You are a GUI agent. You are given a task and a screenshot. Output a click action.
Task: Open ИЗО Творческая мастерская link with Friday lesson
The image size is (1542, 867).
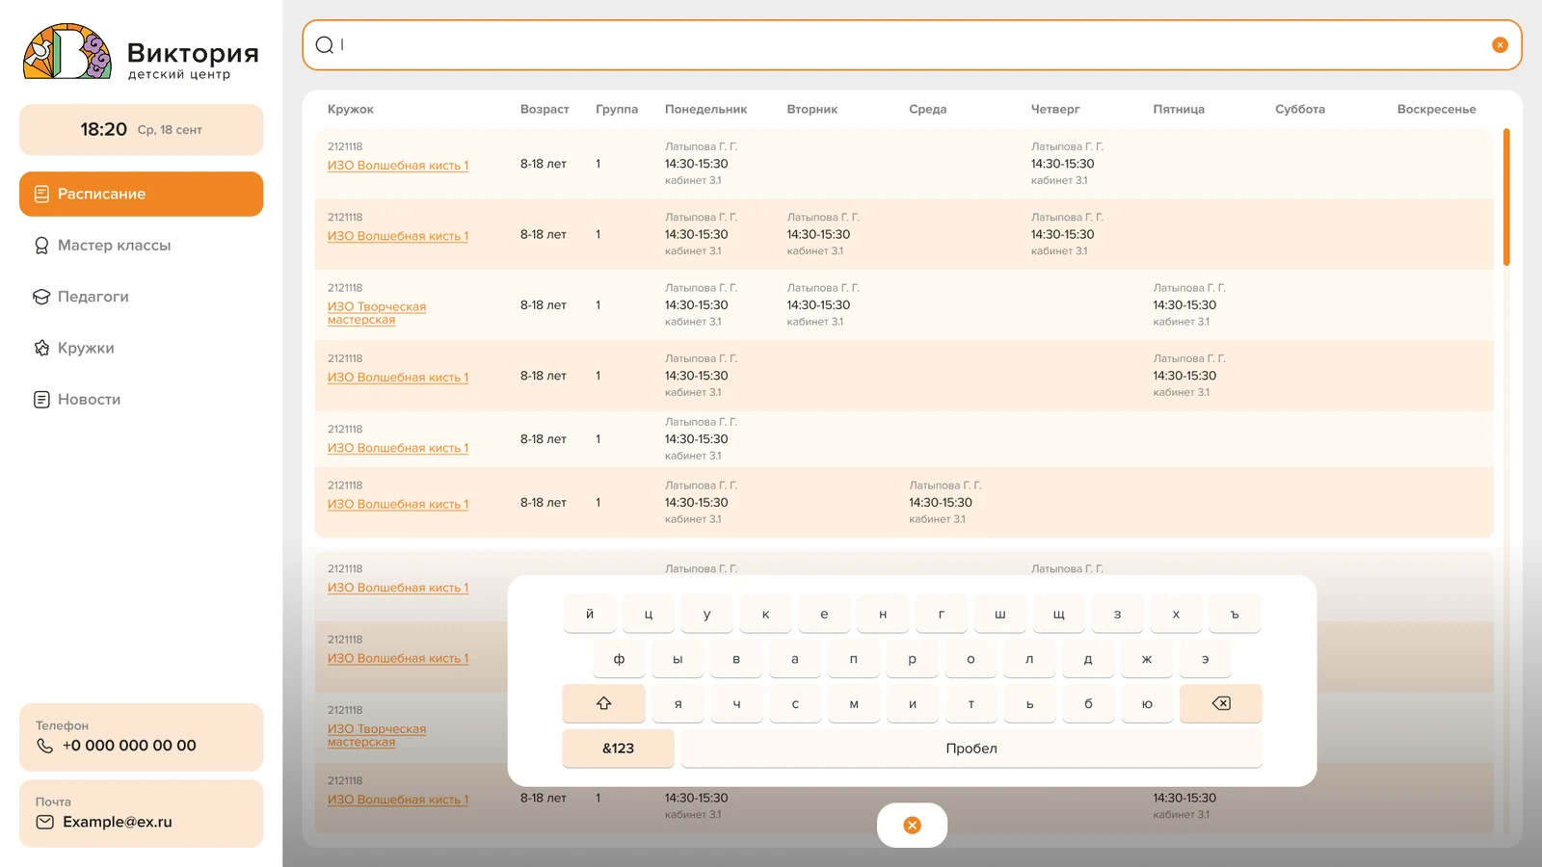click(377, 313)
